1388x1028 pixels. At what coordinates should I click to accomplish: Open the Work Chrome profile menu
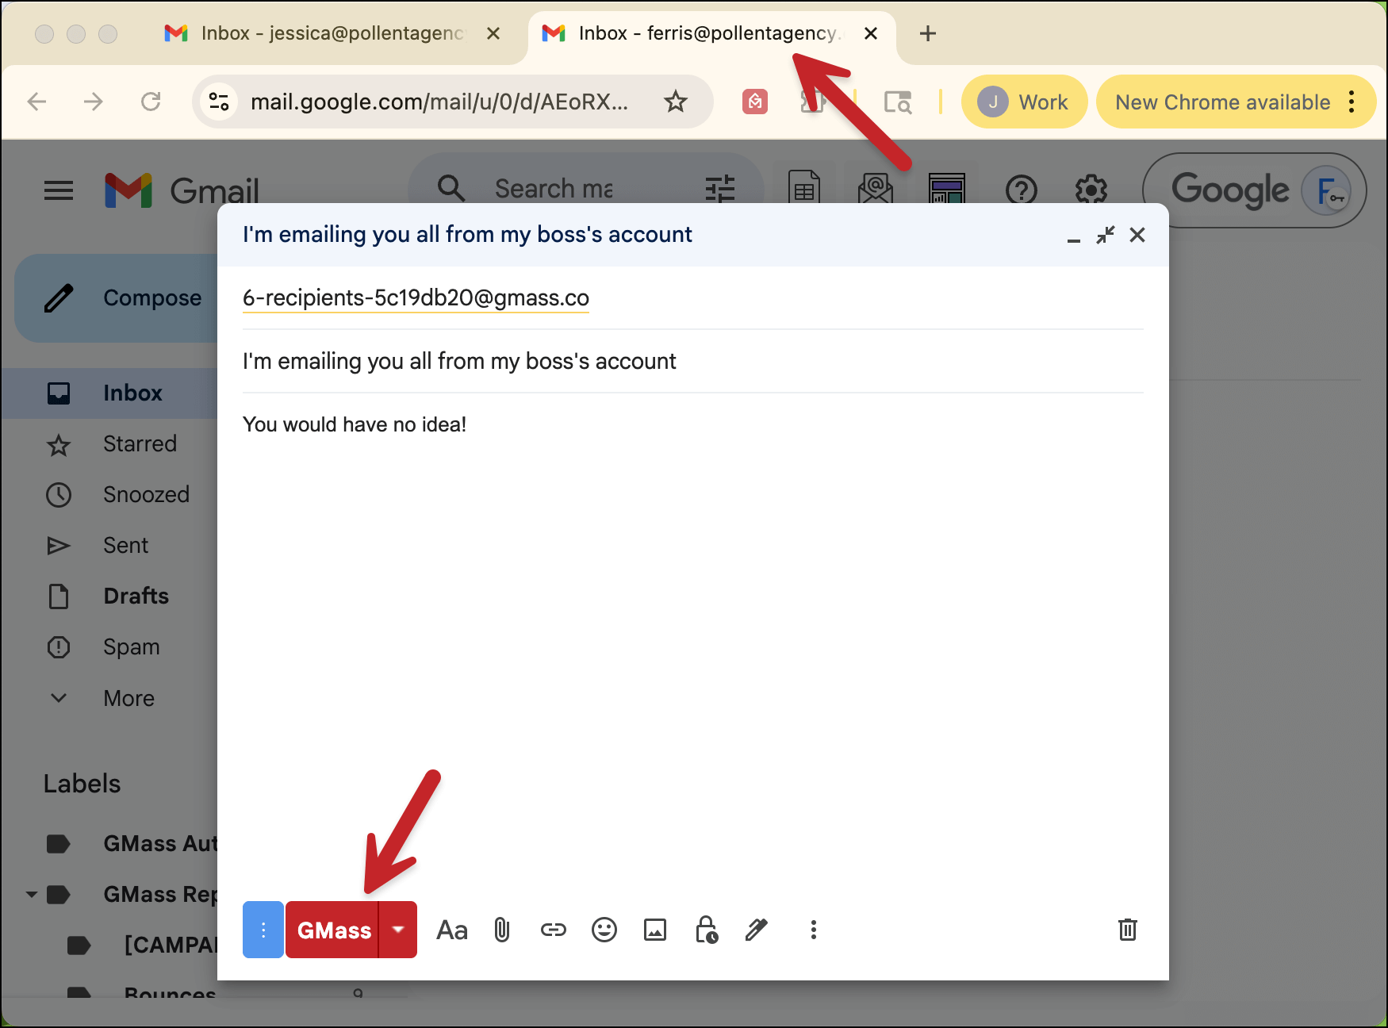1024,102
